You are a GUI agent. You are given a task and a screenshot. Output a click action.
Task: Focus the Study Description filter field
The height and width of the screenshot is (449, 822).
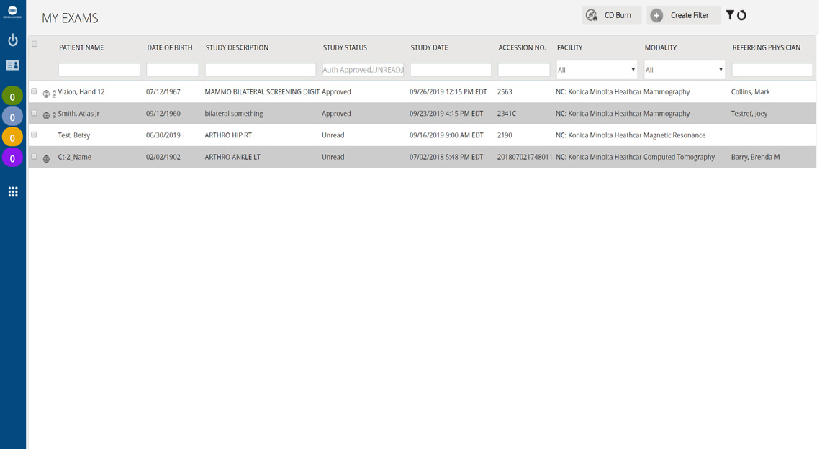coord(261,70)
